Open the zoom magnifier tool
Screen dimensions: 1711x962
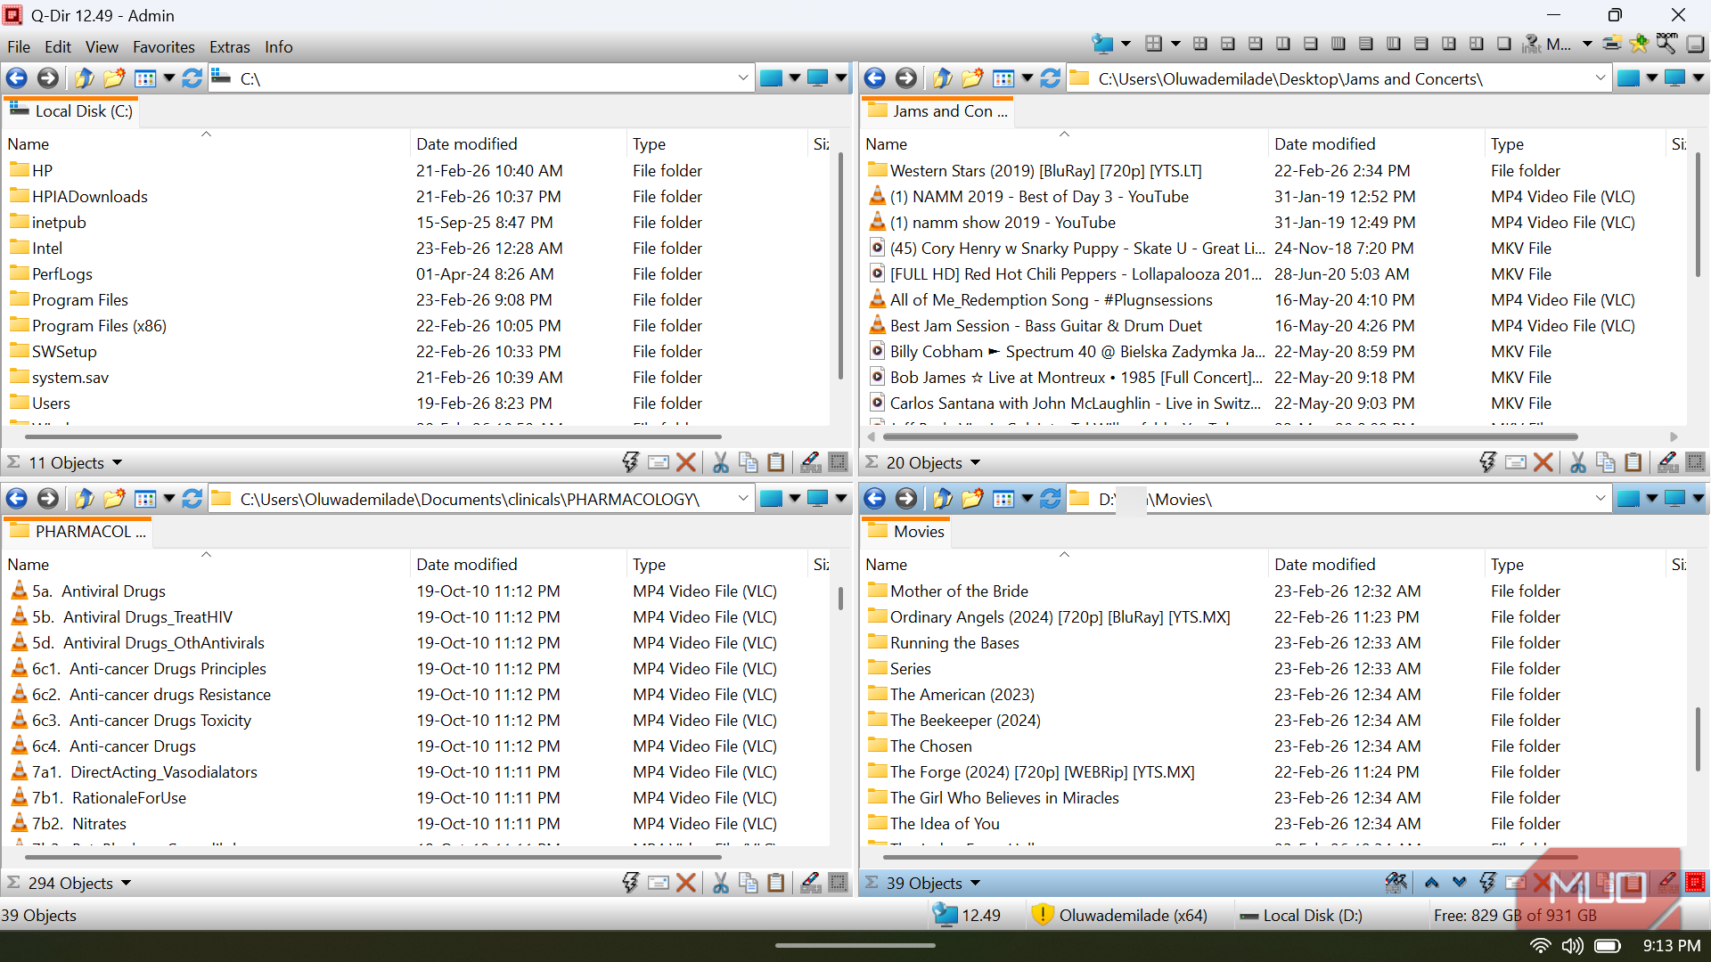click(x=1666, y=43)
